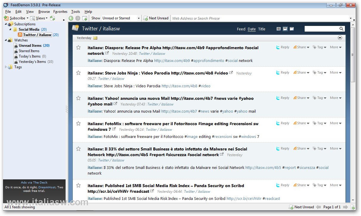Open the View menu
The height and width of the screenshot is (216, 361).
tap(30, 12)
